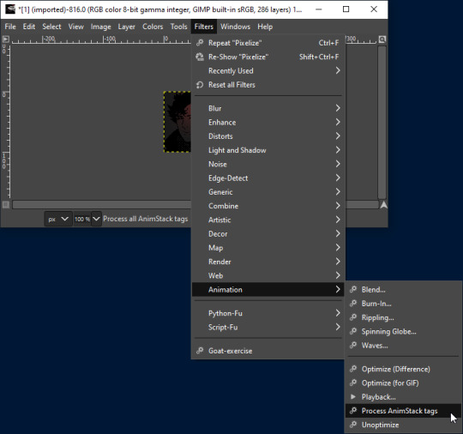Choose Waves... animation filter
The image size is (463, 434).
pyautogui.click(x=403, y=346)
